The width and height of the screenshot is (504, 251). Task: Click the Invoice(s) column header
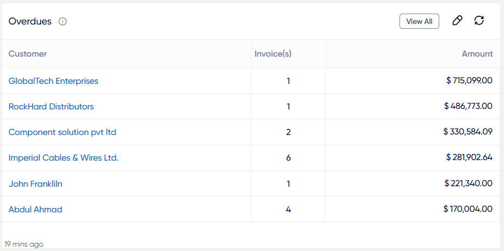click(x=273, y=54)
